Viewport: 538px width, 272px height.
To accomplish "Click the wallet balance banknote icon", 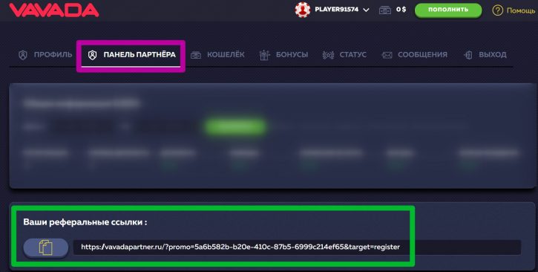I will 385,10.
